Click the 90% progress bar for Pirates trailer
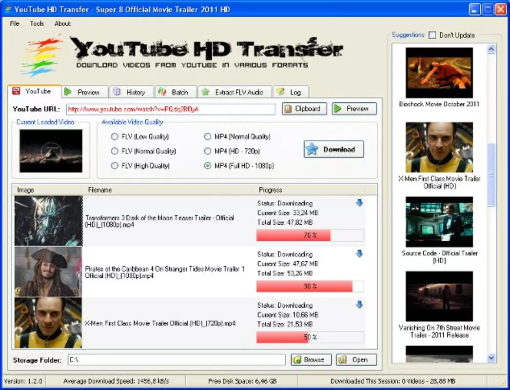 tap(310, 286)
